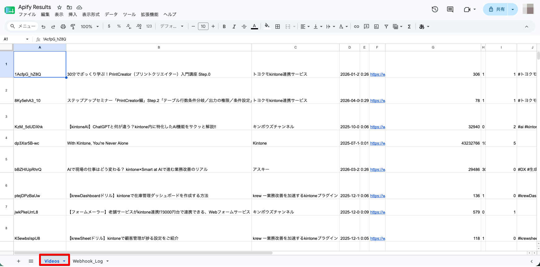The image size is (540, 267).
Task: Add a comment from toolbar icon
Action: tap(367, 27)
